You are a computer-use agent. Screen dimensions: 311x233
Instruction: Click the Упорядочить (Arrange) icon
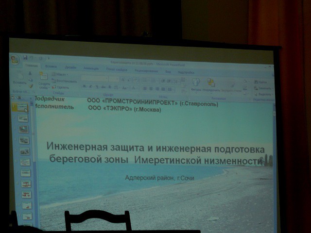211,82
